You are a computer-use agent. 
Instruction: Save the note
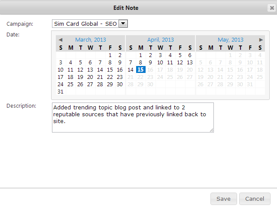pyautogui.click(x=223, y=199)
